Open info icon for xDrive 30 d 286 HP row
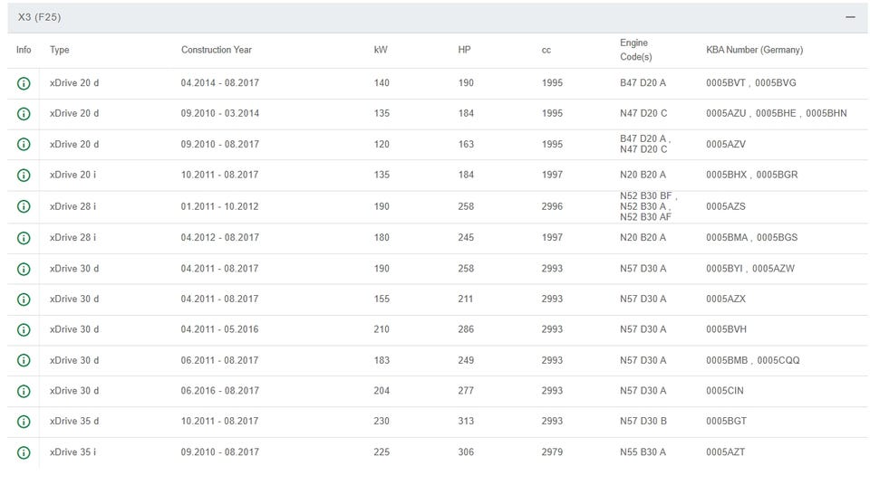870x485 pixels. (24, 330)
